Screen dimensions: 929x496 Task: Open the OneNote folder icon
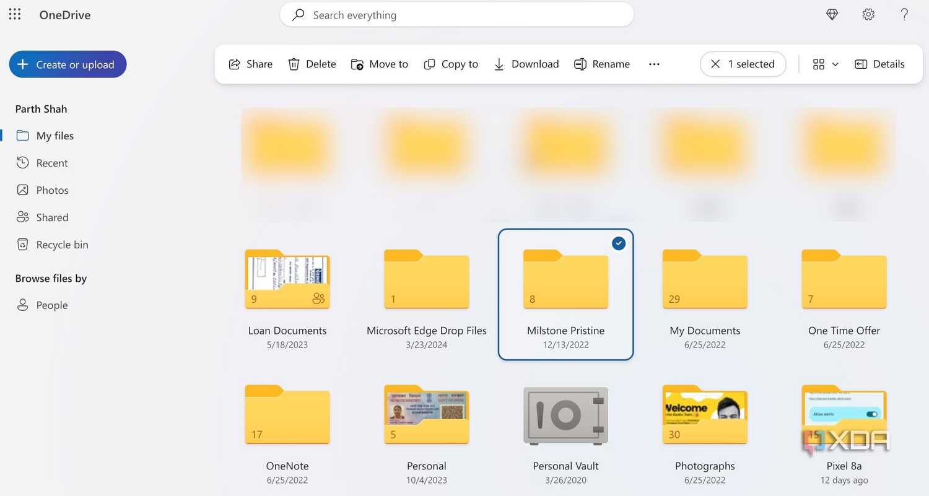pos(287,414)
